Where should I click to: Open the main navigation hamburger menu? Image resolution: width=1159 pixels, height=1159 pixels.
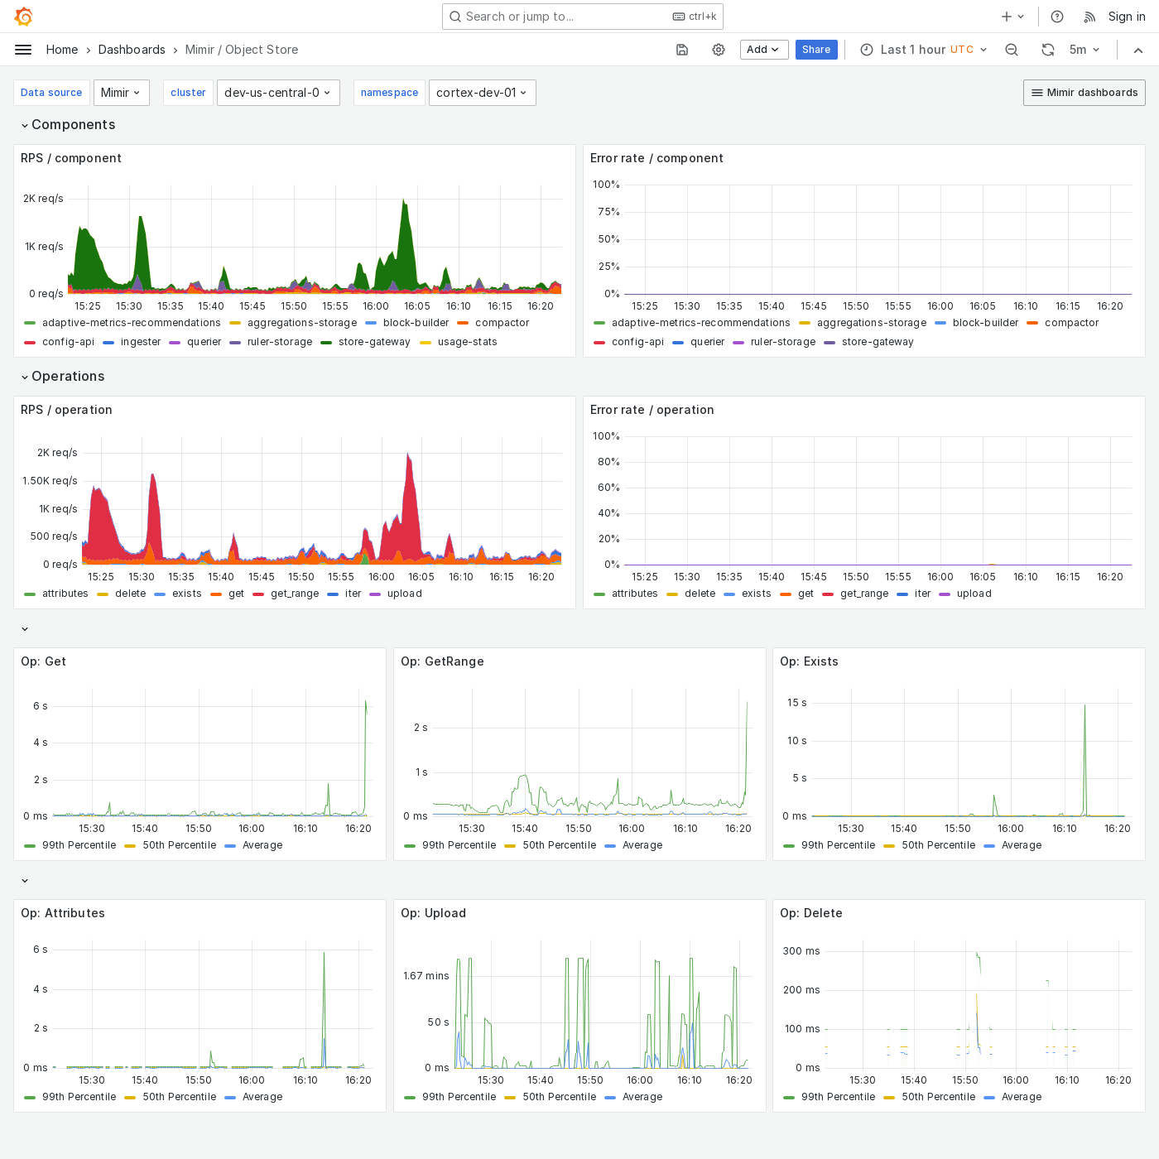pyautogui.click(x=23, y=50)
